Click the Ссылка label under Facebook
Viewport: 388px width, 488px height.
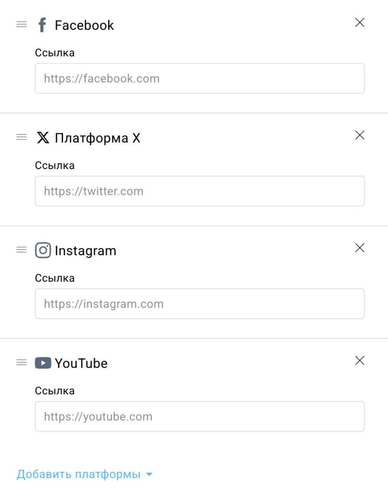click(x=55, y=53)
